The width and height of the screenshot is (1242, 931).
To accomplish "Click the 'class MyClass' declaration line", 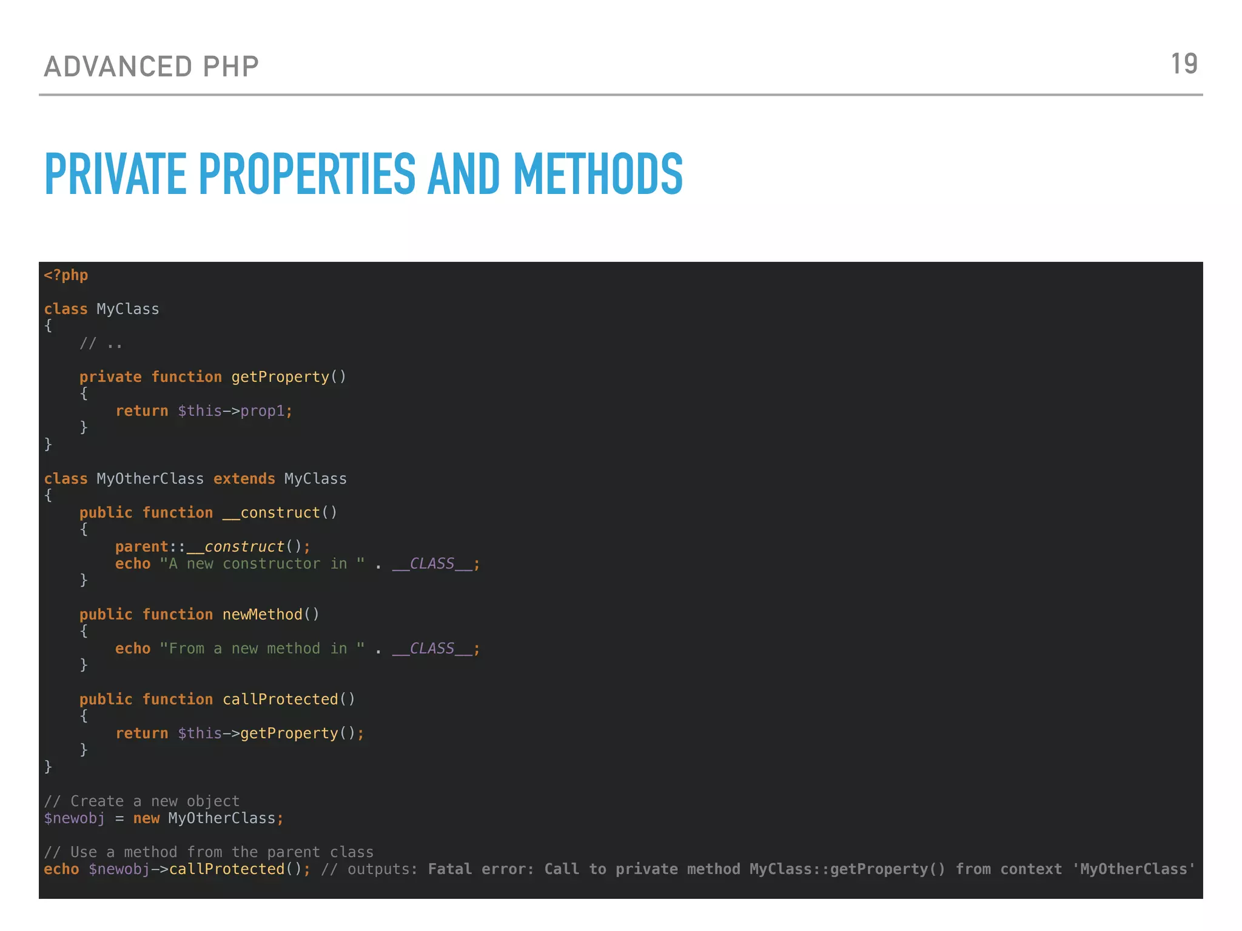I will pyautogui.click(x=101, y=309).
